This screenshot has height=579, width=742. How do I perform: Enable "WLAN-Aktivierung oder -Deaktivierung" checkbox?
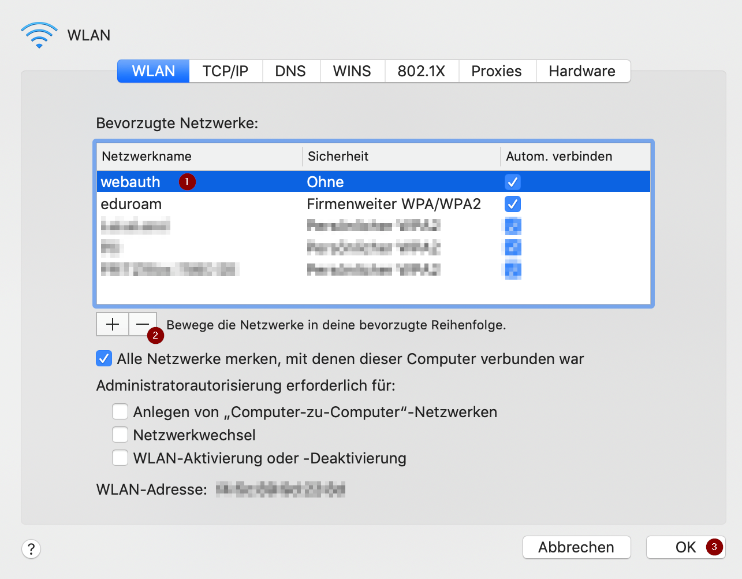[120, 458]
